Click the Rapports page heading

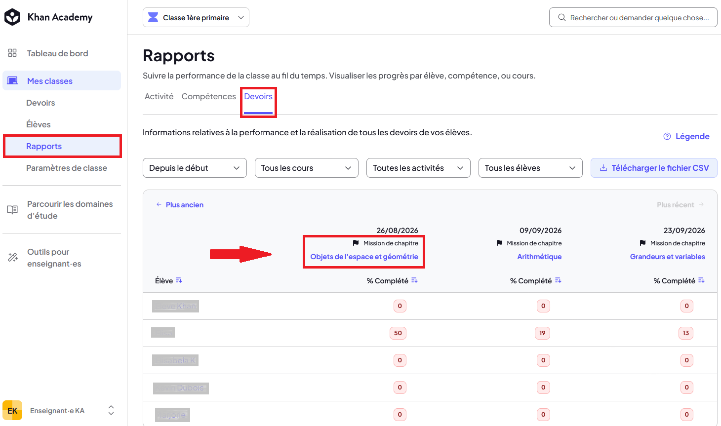(179, 56)
